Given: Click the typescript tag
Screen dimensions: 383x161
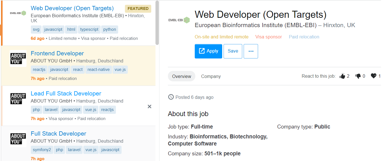Looking at the screenshot, I should pyautogui.click(x=89, y=29).
